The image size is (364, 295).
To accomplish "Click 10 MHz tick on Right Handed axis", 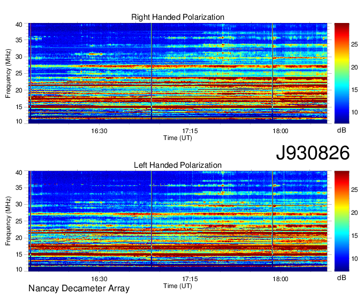I will tap(19, 121).
